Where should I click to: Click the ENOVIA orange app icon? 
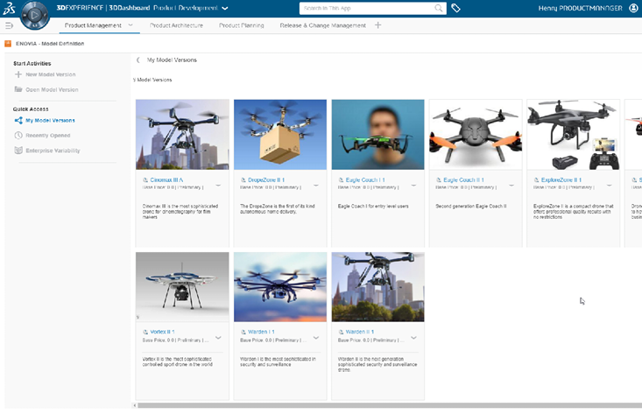[8, 44]
